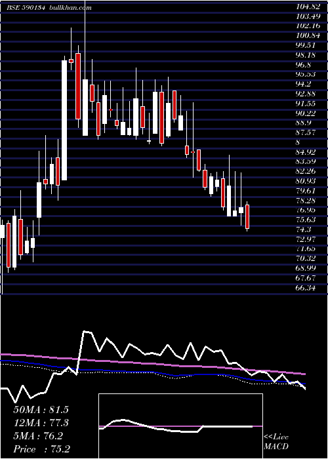Click the 87.57 axis label
328x459 pixels.
click(306, 132)
